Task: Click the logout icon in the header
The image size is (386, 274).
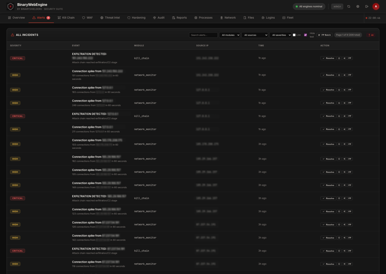Action: [x=367, y=6]
